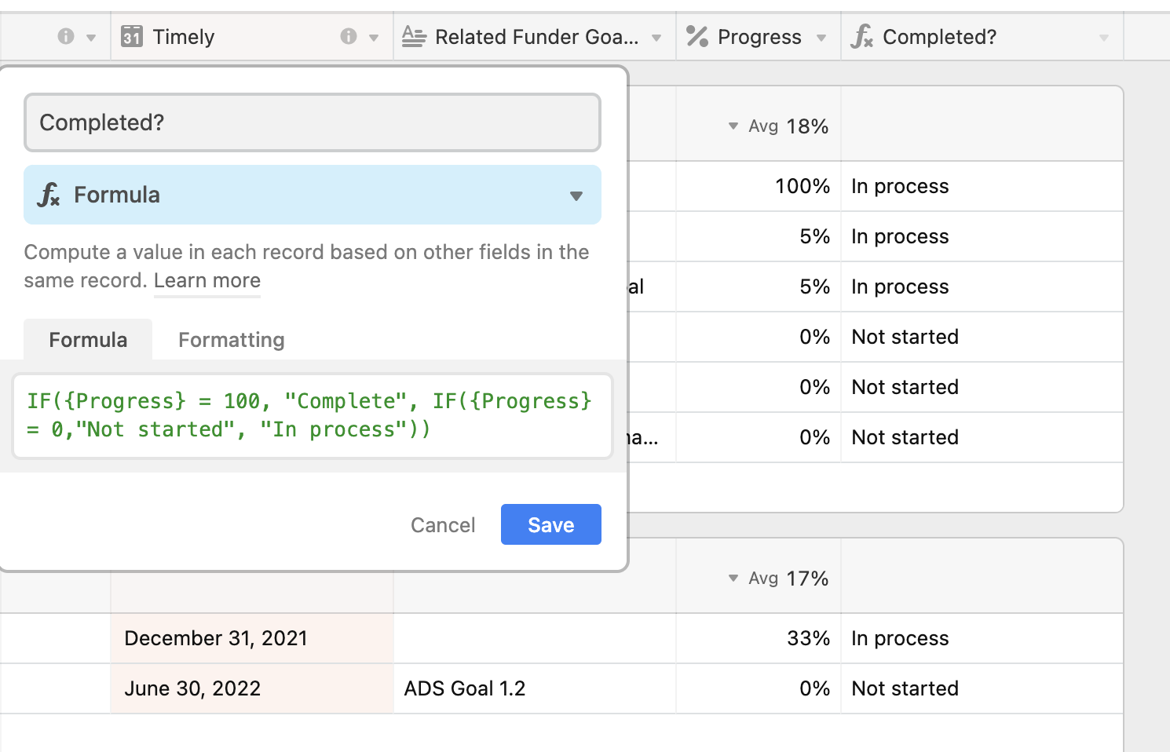Click the info icon beside Timely column
This screenshot has width=1170, height=752.
point(349,36)
